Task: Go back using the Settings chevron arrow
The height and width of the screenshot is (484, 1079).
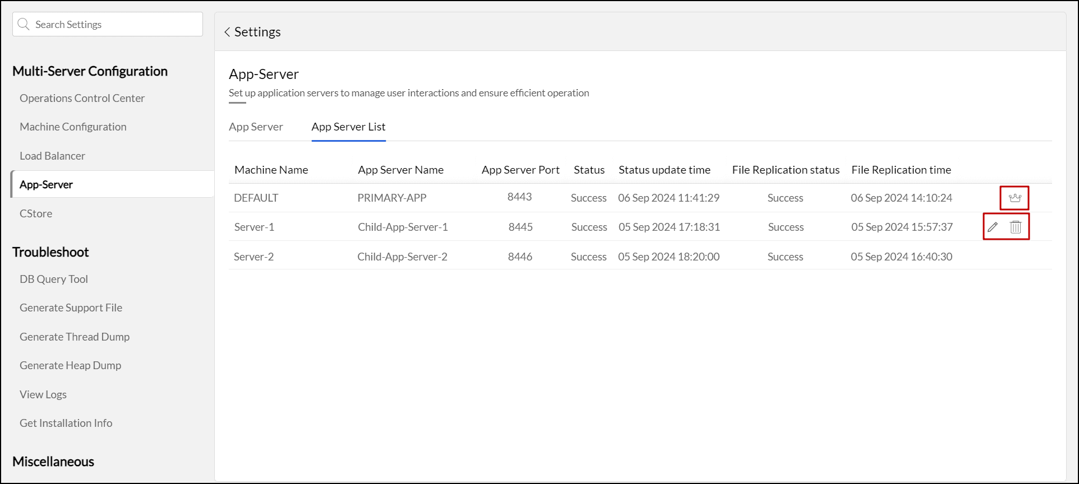Action: coord(227,32)
